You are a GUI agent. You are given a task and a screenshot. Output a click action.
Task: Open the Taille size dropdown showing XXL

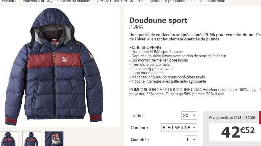point(189,116)
